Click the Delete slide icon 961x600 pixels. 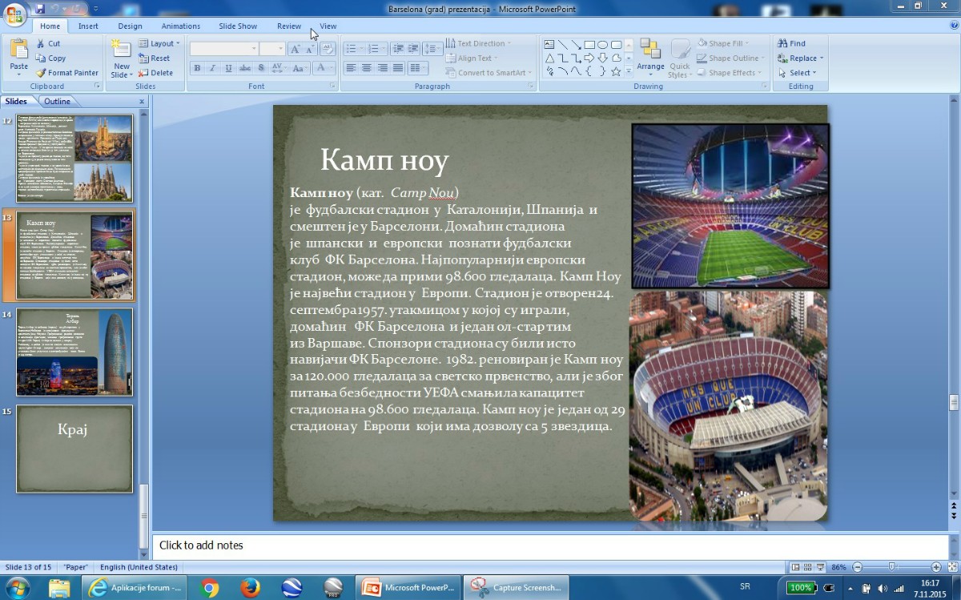[x=143, y=73]
